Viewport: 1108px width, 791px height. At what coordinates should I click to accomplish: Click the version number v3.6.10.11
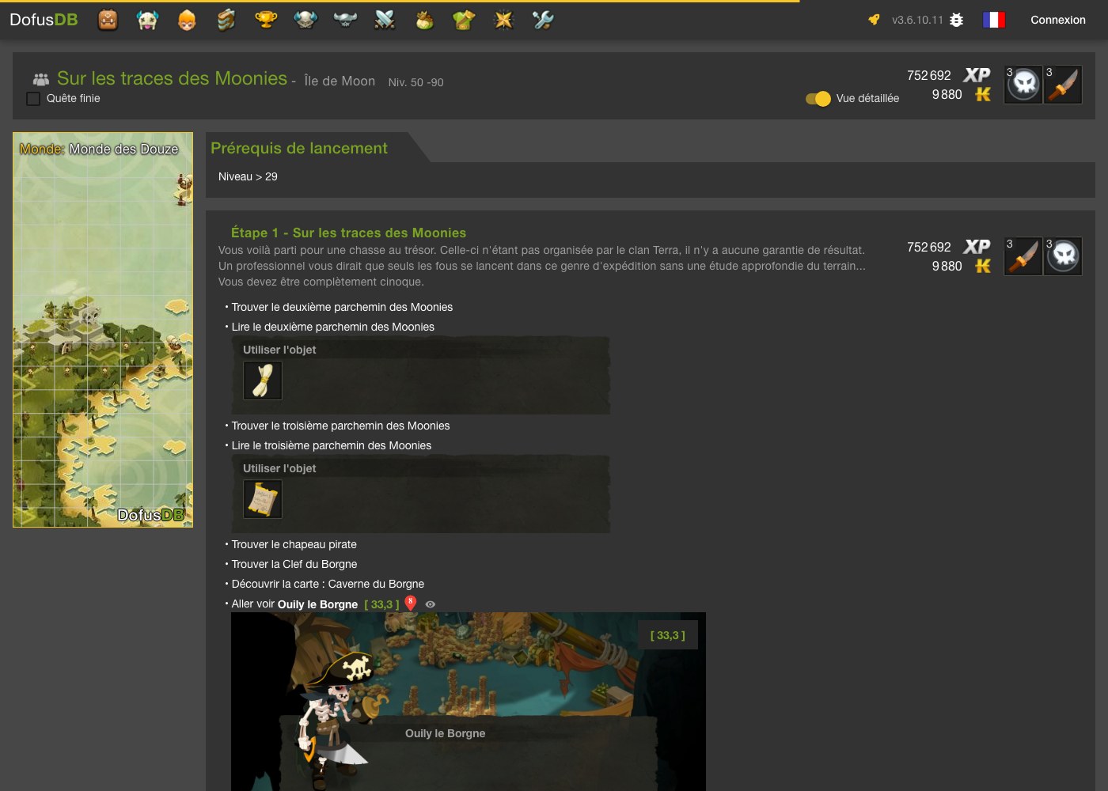pyautogui.click(x=917, y=20)
